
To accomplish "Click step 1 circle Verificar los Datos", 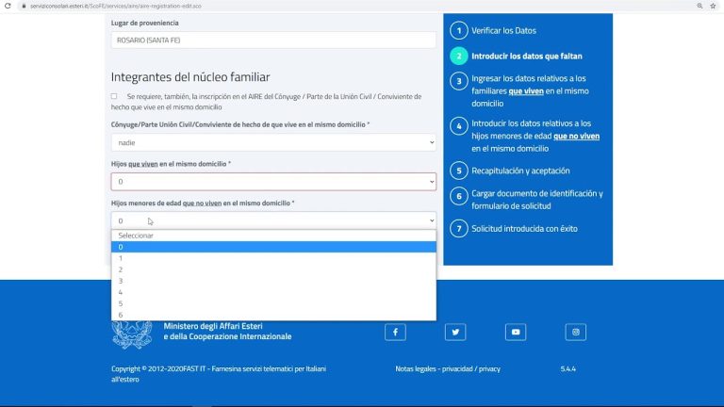I will click(458, 30).
